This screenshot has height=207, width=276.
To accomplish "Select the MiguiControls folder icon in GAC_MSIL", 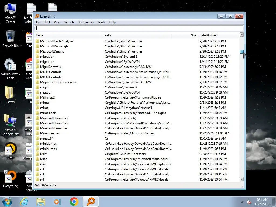I will [37, 67].
